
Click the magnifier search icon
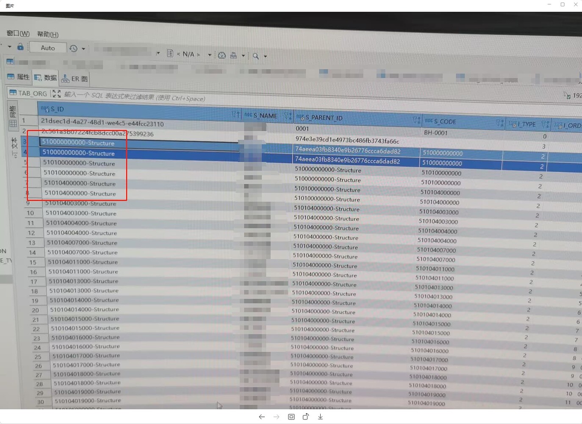[x=256, y=56]
